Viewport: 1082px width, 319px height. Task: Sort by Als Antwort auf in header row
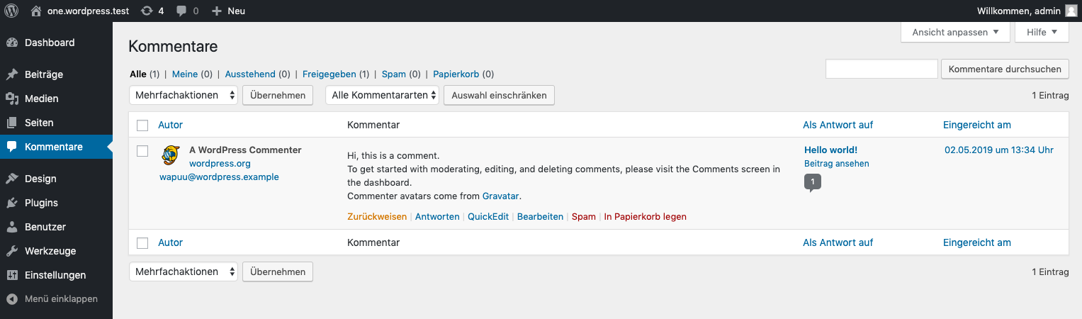click(x=838, y=125)
